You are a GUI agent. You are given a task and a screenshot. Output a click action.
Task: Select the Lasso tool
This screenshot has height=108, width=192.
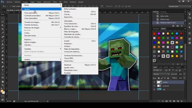3,22
